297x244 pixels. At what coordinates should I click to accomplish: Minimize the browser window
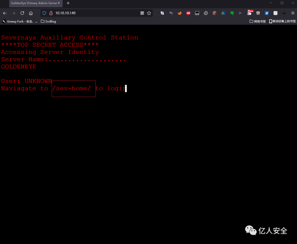(x=271, y=3)
